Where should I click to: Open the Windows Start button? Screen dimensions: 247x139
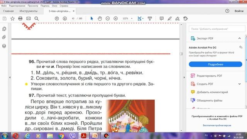pos(5,136)
